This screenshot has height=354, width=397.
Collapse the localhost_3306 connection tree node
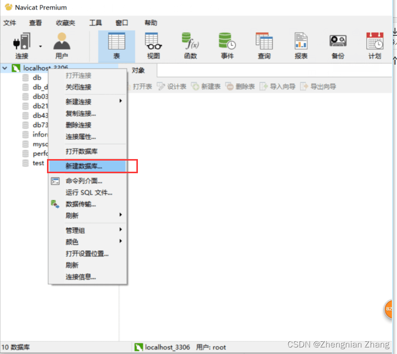coord(5,68)
